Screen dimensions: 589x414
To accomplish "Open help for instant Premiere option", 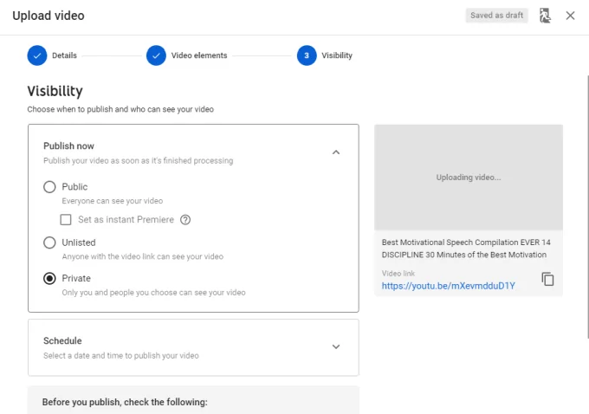I will pos(185,220).
